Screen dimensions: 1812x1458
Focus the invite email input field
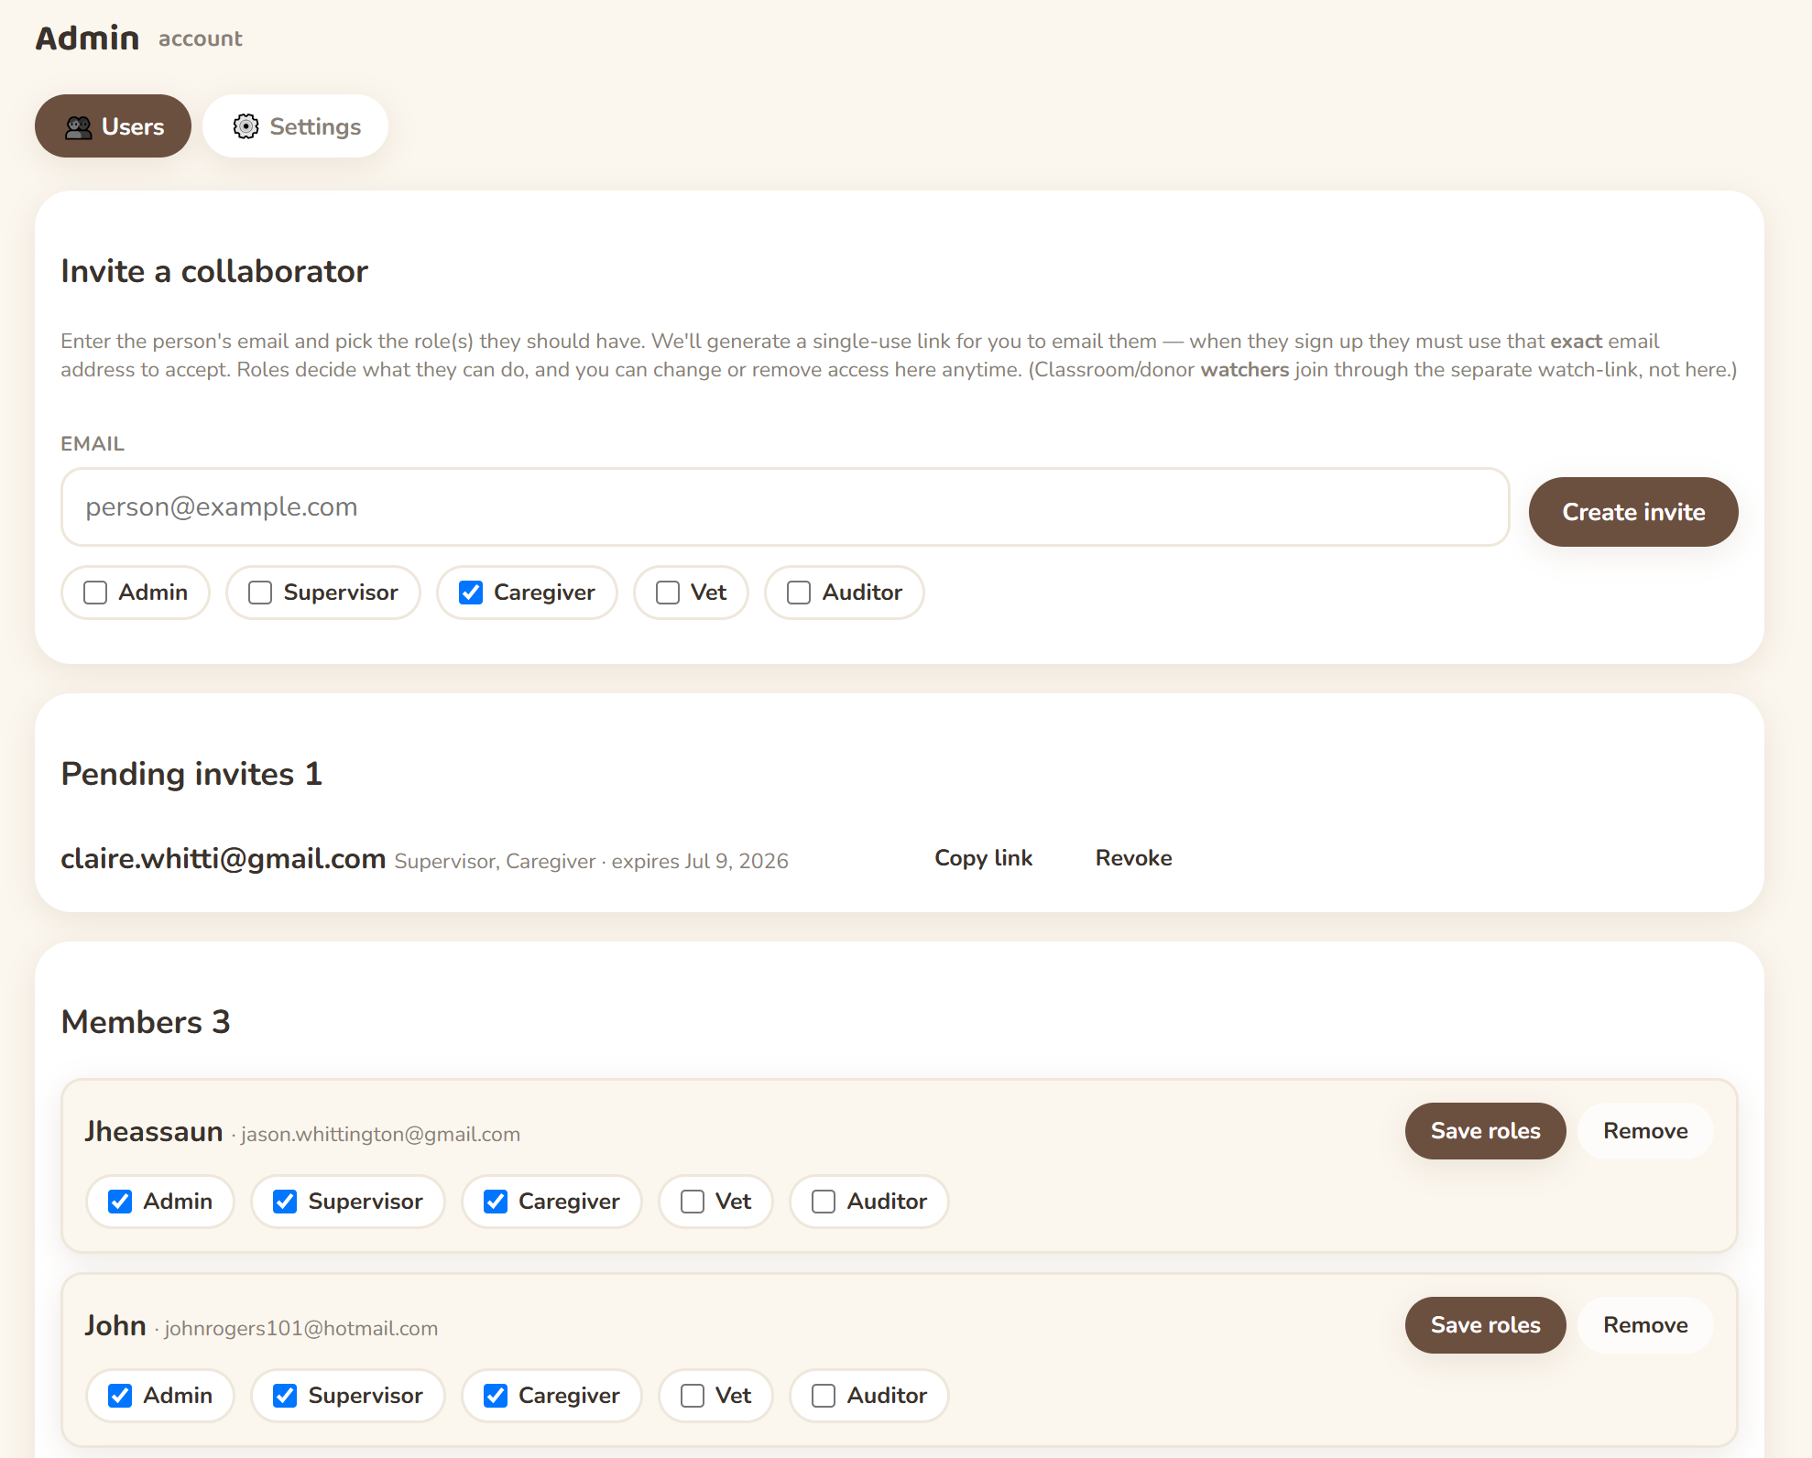pos(785,507)
